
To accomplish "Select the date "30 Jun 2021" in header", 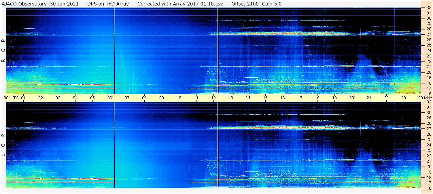I will [x=64, y=4].
